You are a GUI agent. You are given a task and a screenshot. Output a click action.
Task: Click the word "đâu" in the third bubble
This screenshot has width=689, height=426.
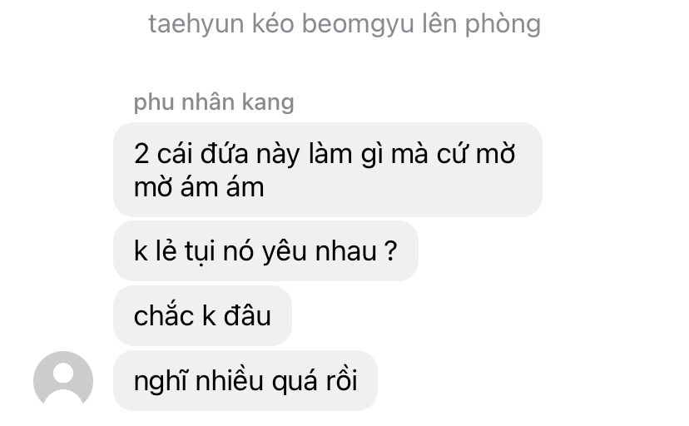[247, 315]
